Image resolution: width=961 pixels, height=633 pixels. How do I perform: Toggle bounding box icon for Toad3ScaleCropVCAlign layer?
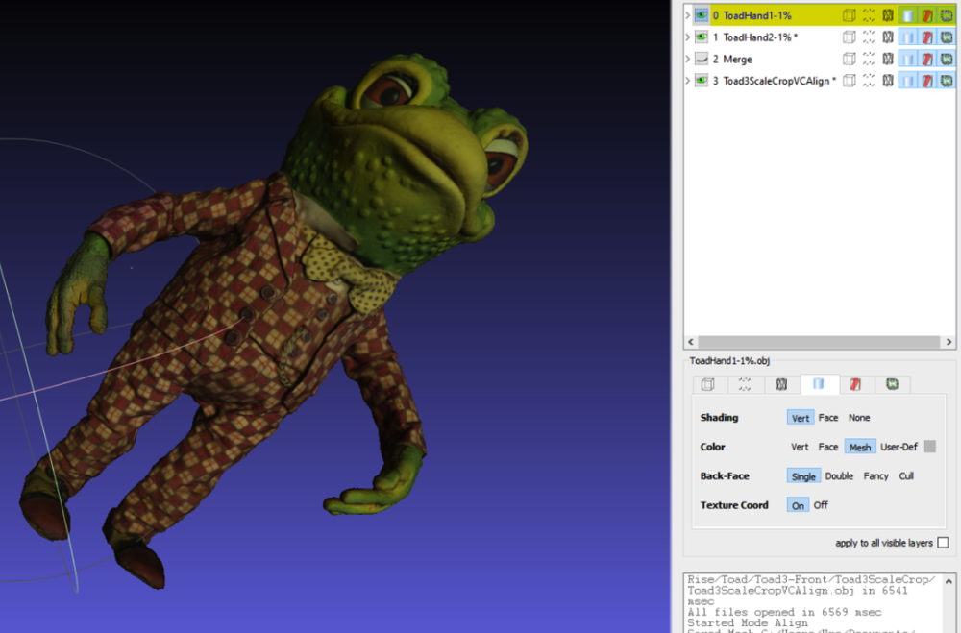click(x=849, y=81)
